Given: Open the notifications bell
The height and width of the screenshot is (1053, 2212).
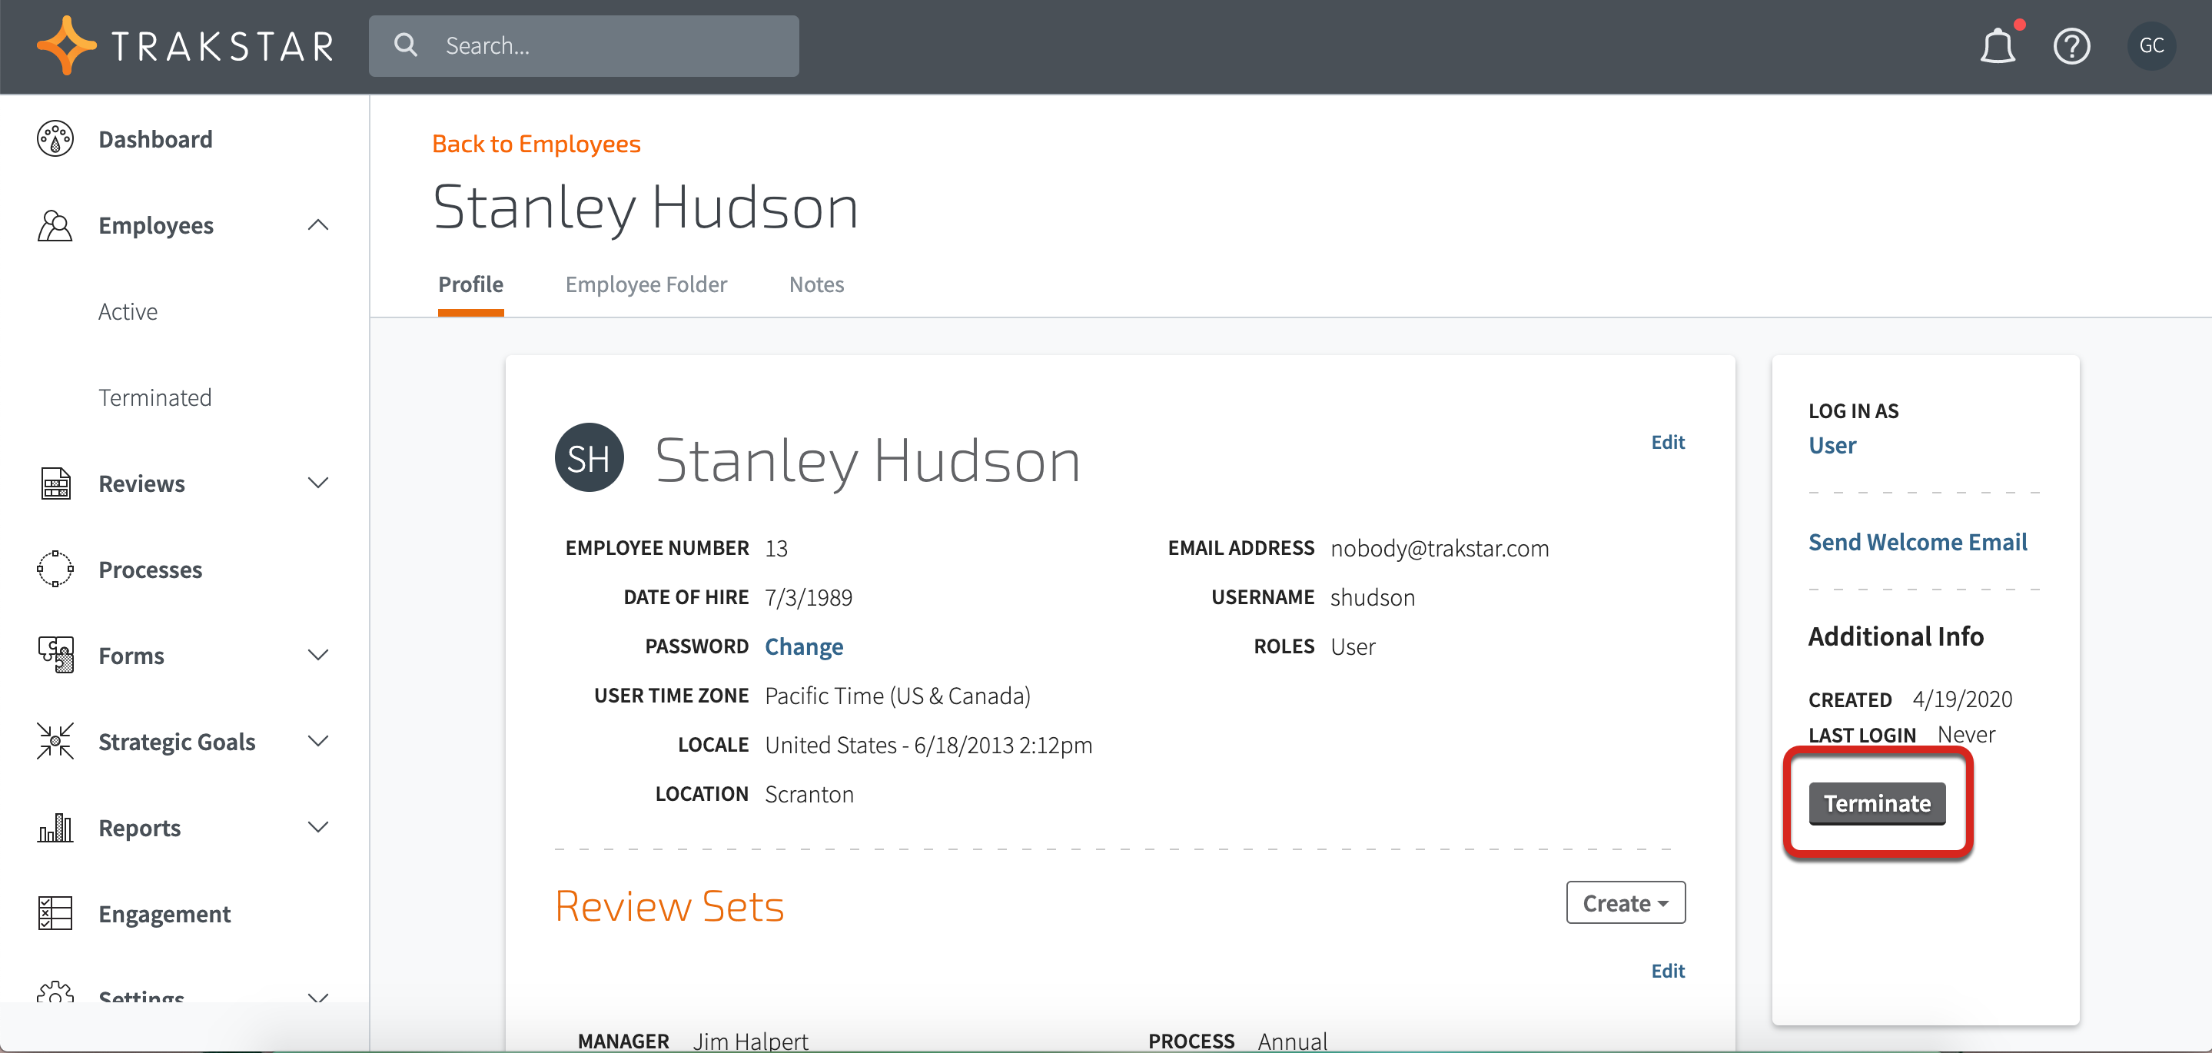Looking at the screenshot, I should pyautogui.click(x=1998, y=46).
